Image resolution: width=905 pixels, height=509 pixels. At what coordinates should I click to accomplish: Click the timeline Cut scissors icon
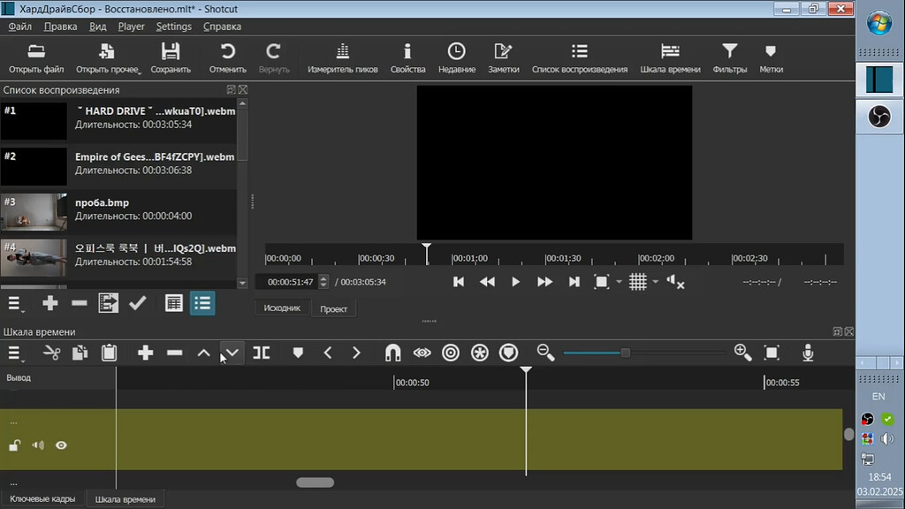51,353
